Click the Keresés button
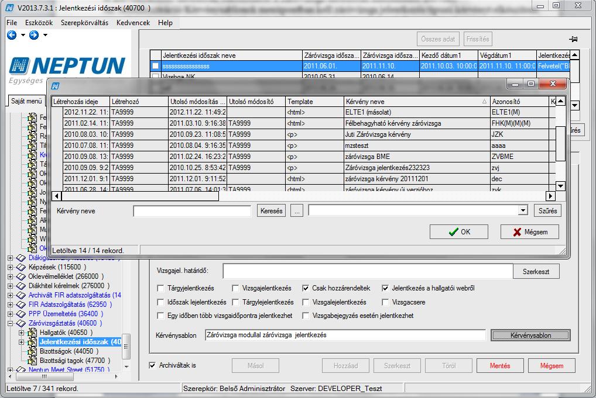596x398 pixels. coord(272,211)
